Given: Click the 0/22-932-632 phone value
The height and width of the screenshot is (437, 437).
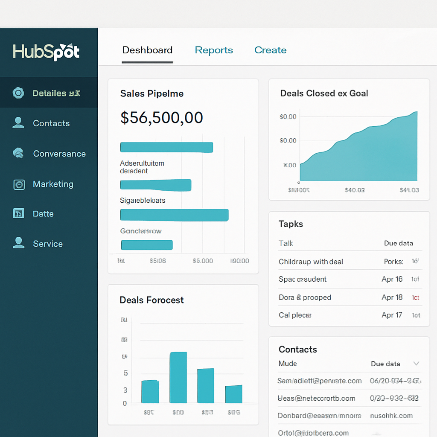Looking at the screenshot, I should (x=394, y=398).
